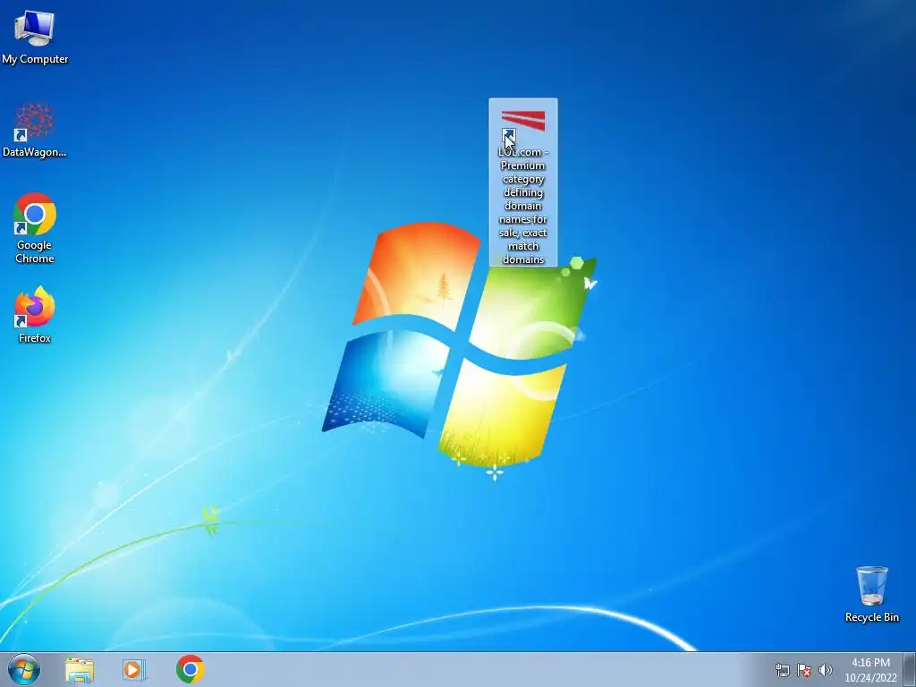The width and height of the screenshot is (916, 687).
Task: Open the network status tray icon
Action: tap(782, 670)
